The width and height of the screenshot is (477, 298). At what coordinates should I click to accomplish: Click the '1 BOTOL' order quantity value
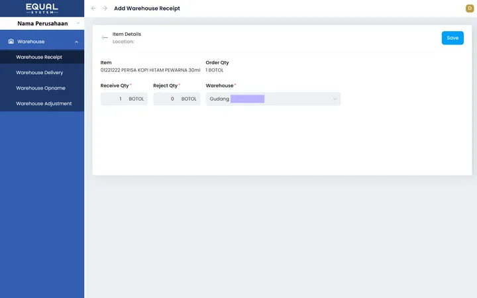pyautogui.click(x=215, y=70)
